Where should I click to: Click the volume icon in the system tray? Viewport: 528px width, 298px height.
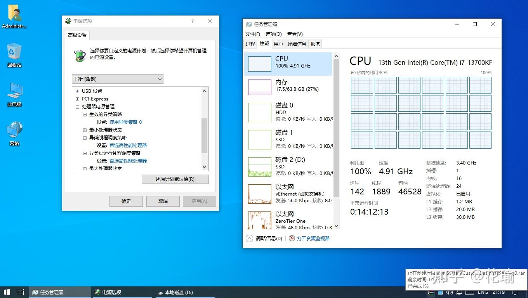[x=450, y=292]
